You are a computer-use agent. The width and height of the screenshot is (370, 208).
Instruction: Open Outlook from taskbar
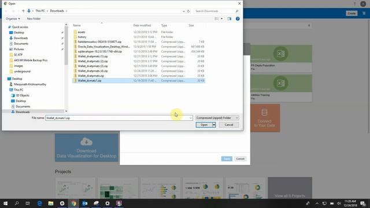(85, 203)
